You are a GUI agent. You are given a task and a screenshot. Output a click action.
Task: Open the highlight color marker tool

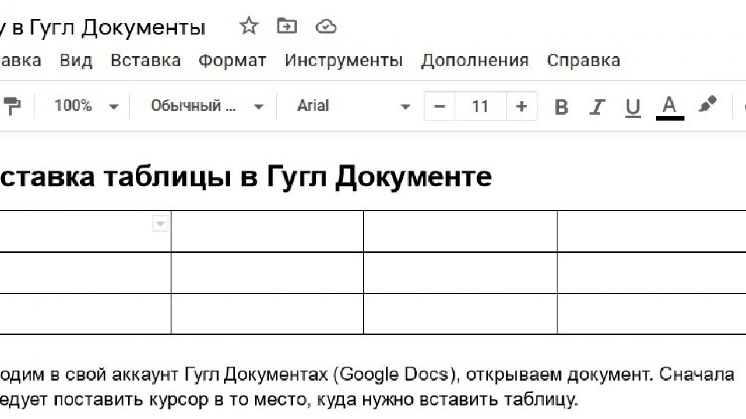coord(708,106)
